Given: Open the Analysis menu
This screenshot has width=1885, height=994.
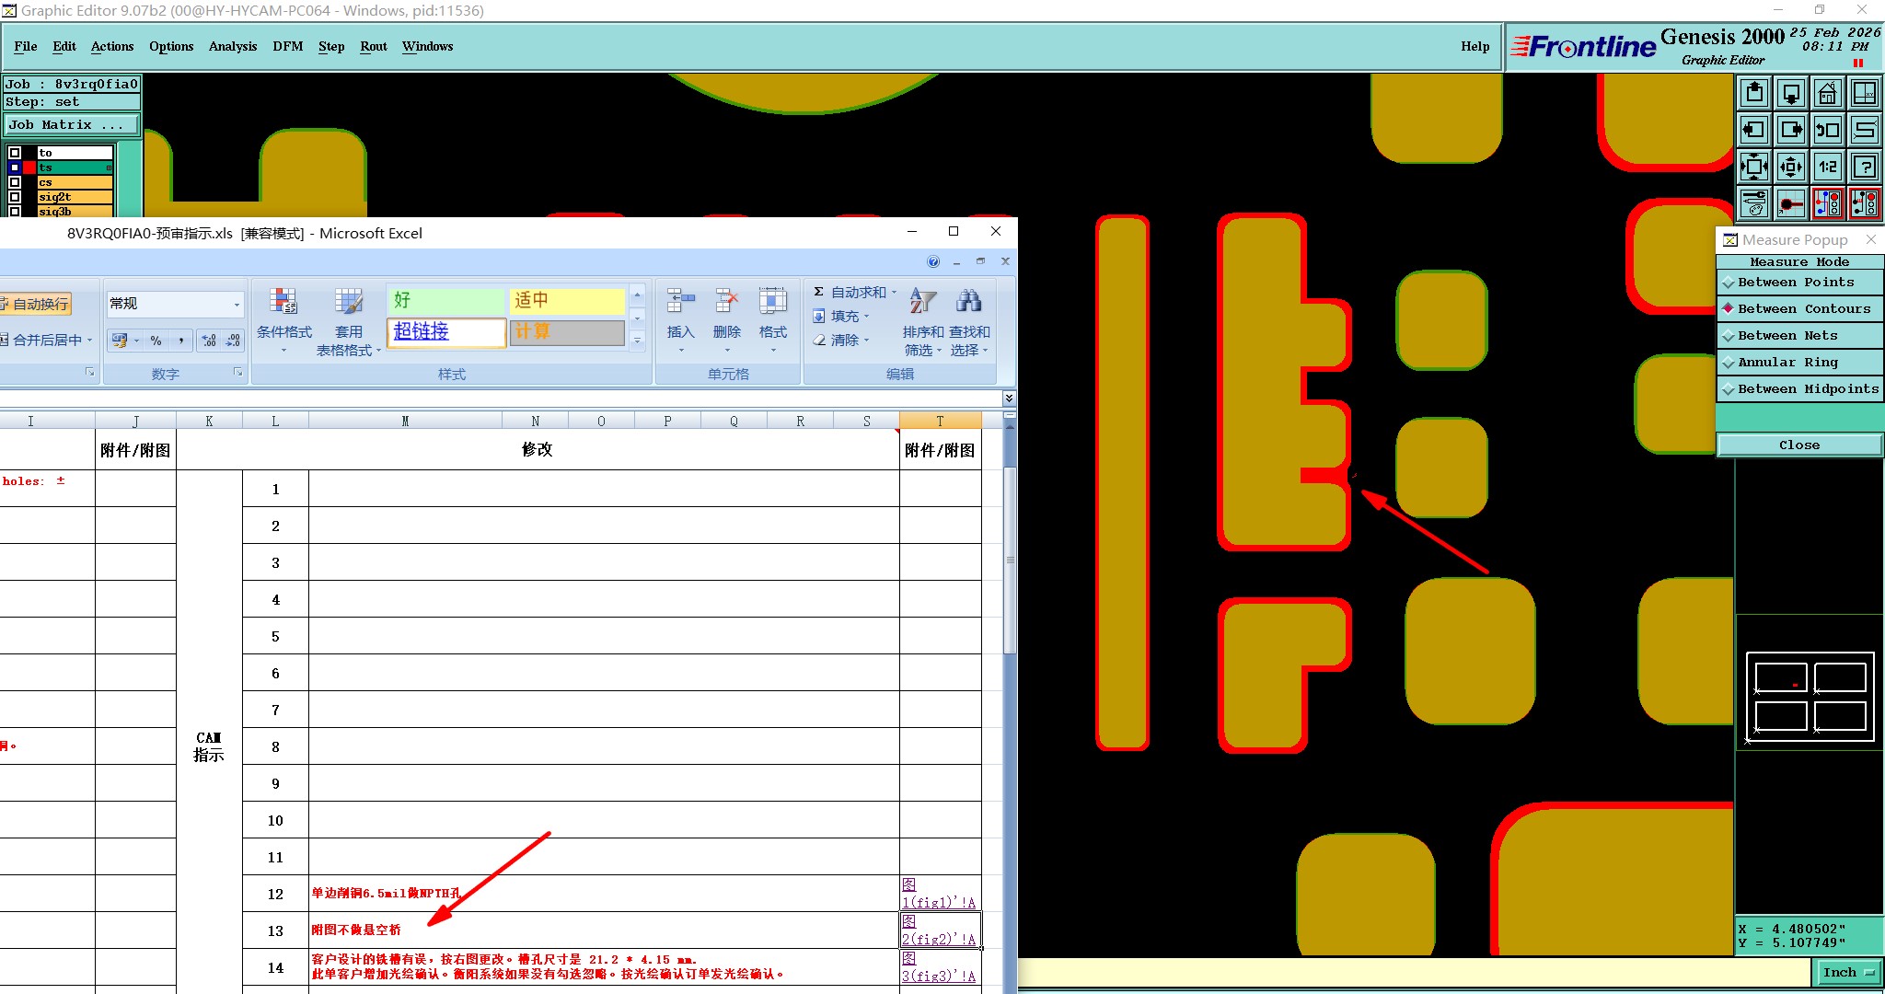Looking at the screenshot, I should coord(232,46).
